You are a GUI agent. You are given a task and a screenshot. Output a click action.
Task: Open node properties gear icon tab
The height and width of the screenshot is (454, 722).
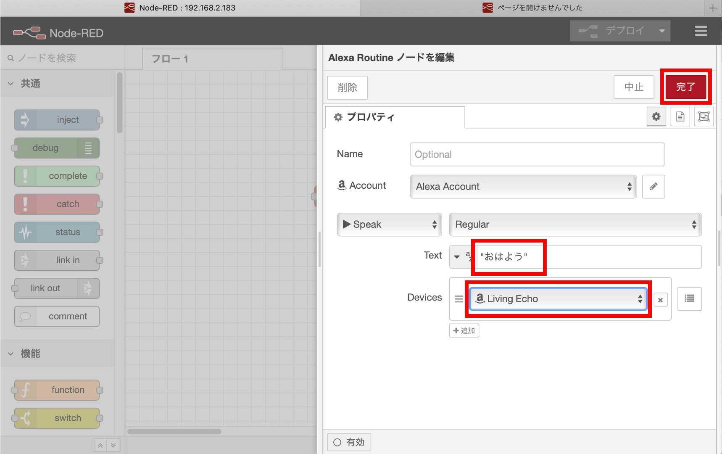[656, 116]
